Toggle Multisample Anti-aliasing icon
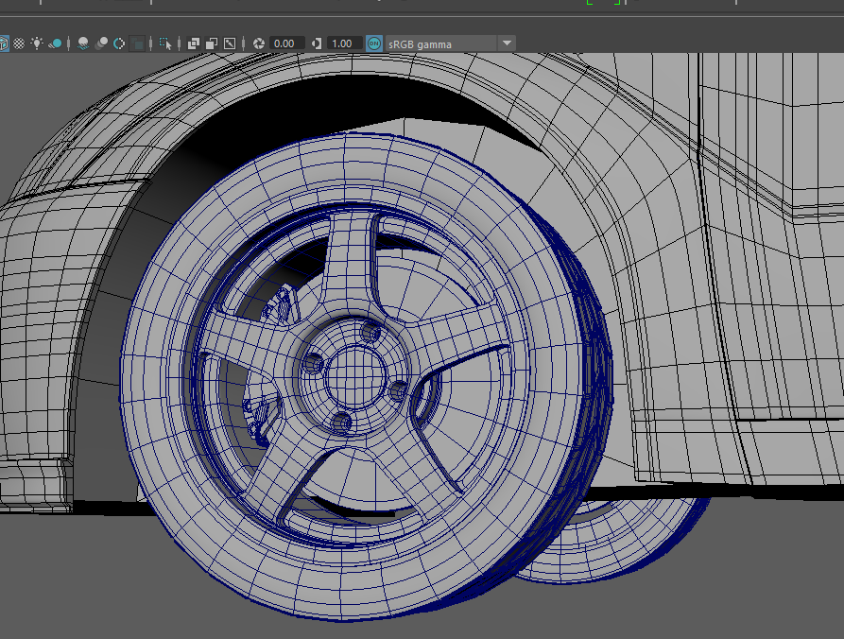 pyautogui.click(x=119, y=43)
